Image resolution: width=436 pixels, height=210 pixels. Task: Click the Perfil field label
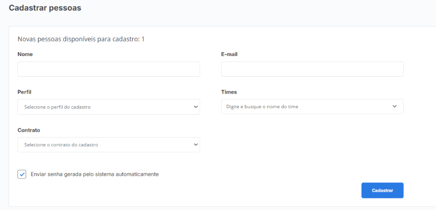coord(25,92)
